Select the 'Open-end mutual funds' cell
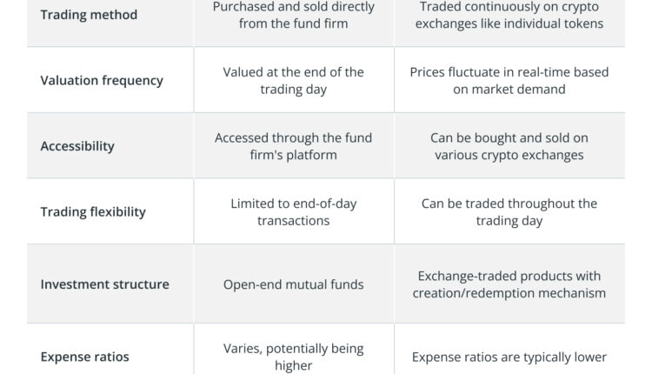Screen dimensions: 652x374 click(x=294, y=284)
